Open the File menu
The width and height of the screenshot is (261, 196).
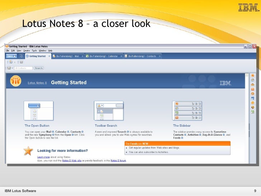[x=8, y=51]
